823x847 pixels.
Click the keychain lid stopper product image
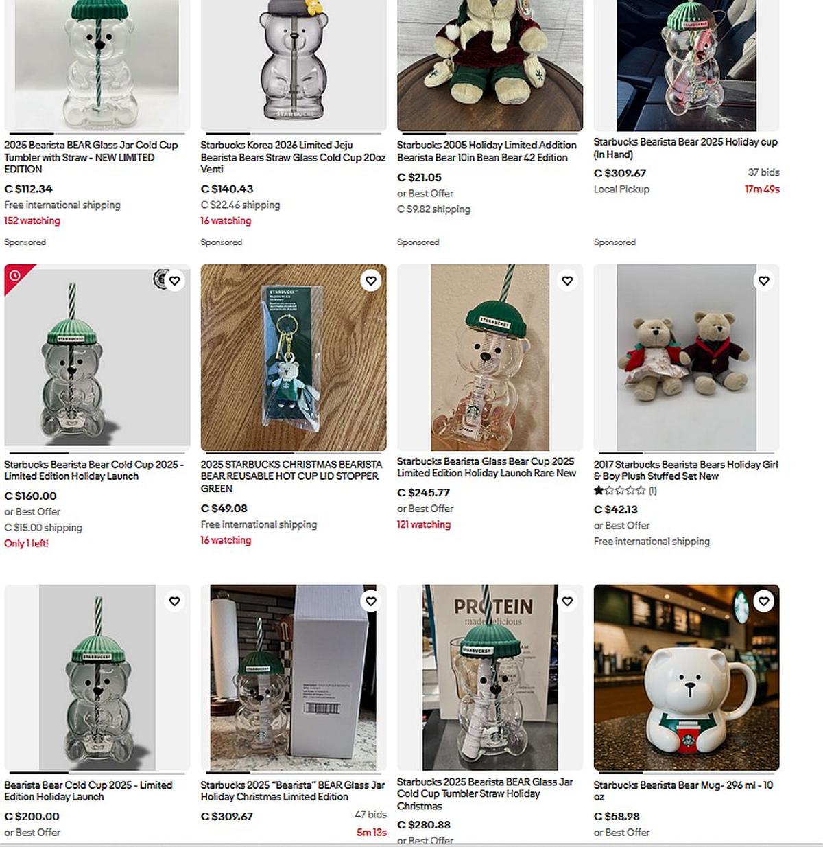[294, 358]
